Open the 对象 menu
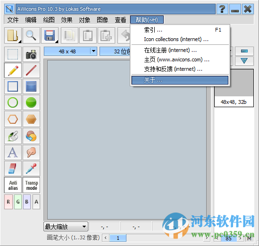259x246 pixels. [84, 20]
